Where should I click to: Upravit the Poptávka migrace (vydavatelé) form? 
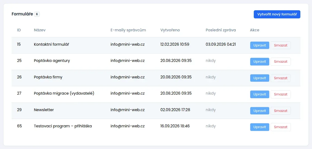[260, 94]
